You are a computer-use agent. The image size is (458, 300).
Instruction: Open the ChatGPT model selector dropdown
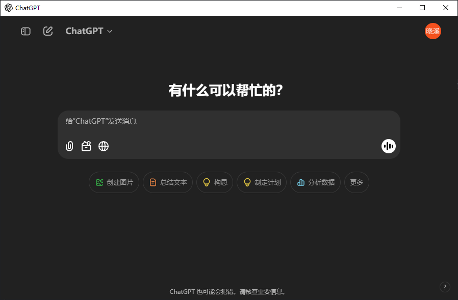click(x=85, y=31)
